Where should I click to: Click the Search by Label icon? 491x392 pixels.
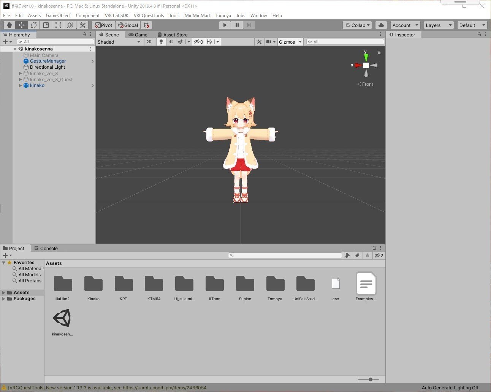tap(357, 255)
